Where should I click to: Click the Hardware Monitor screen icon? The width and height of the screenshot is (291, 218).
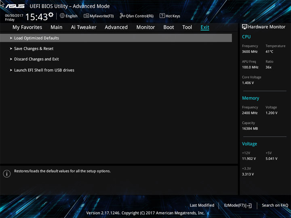point(245,27)
